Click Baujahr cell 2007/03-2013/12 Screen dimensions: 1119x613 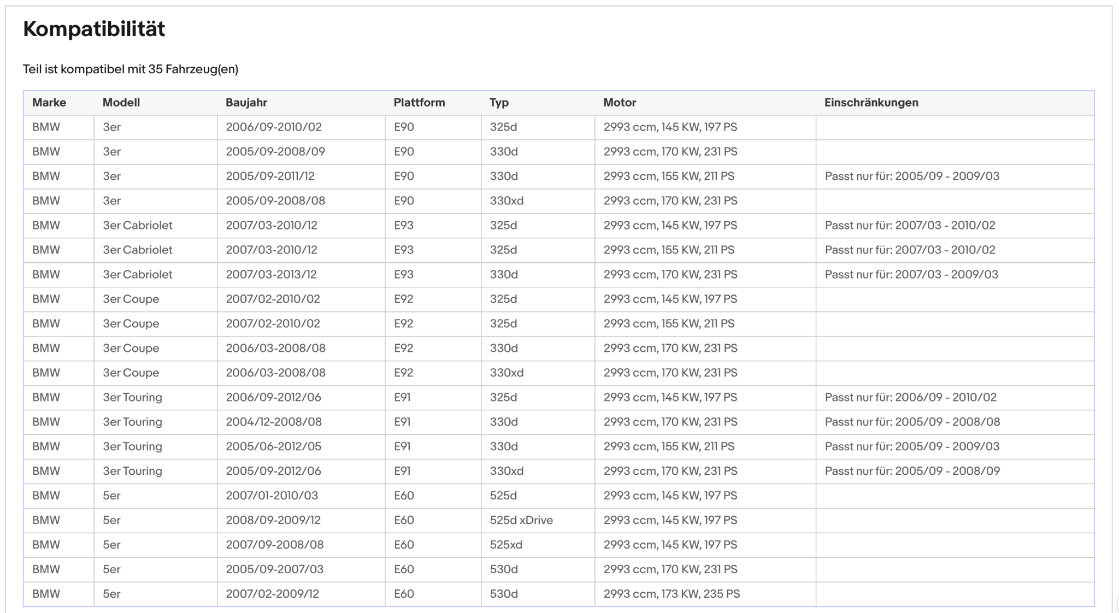pyautogui.click(x=271, y=274)
